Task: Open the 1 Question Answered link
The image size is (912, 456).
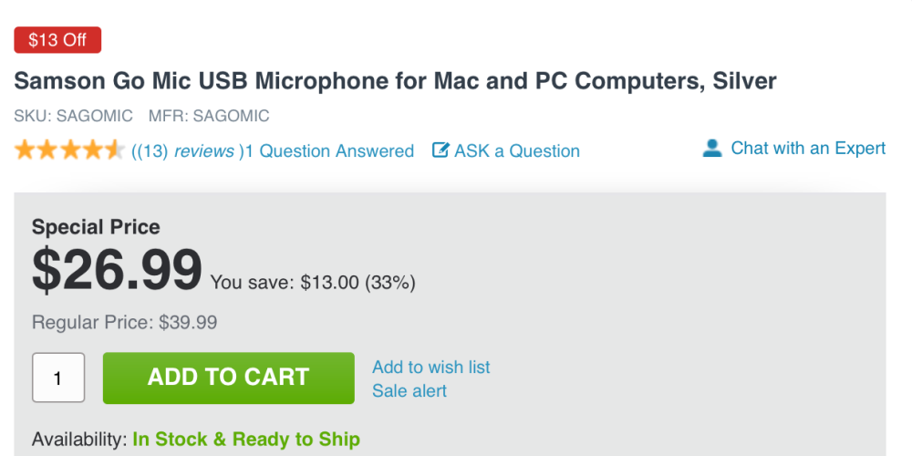Action: click(x=330, y=151)
